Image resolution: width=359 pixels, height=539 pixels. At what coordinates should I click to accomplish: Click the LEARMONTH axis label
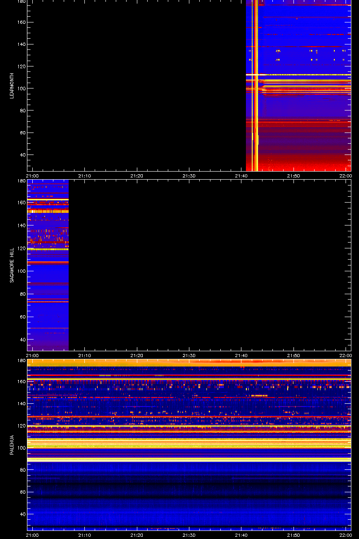tap(12, 86)
